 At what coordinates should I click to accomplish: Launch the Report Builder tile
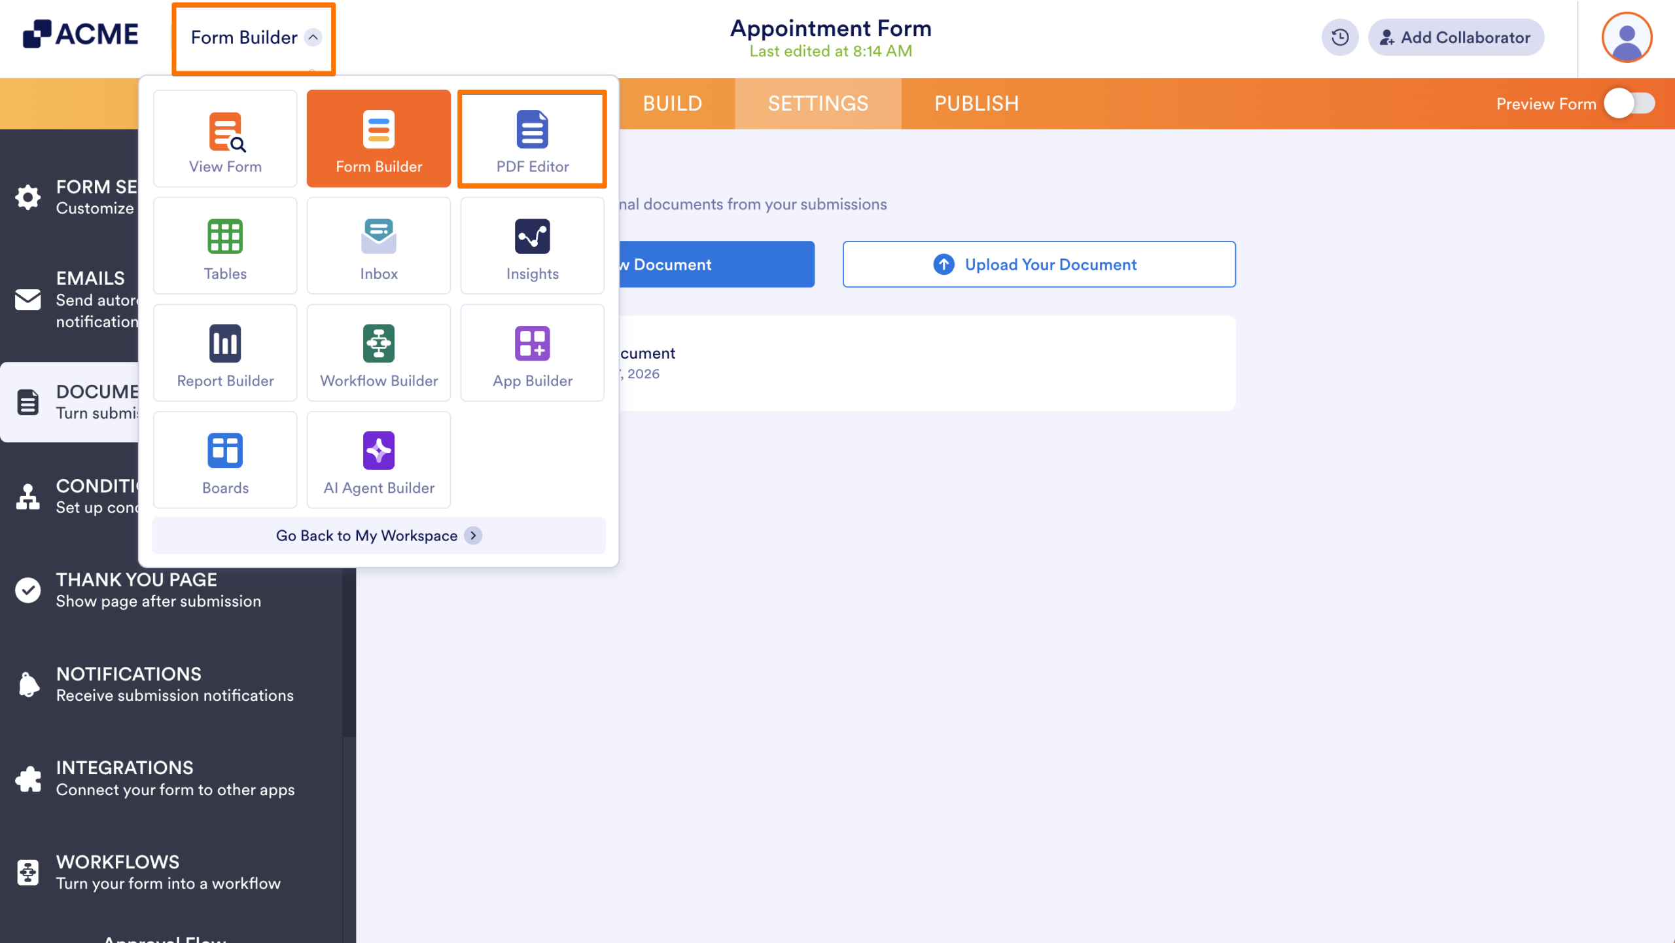click(225, 353)
